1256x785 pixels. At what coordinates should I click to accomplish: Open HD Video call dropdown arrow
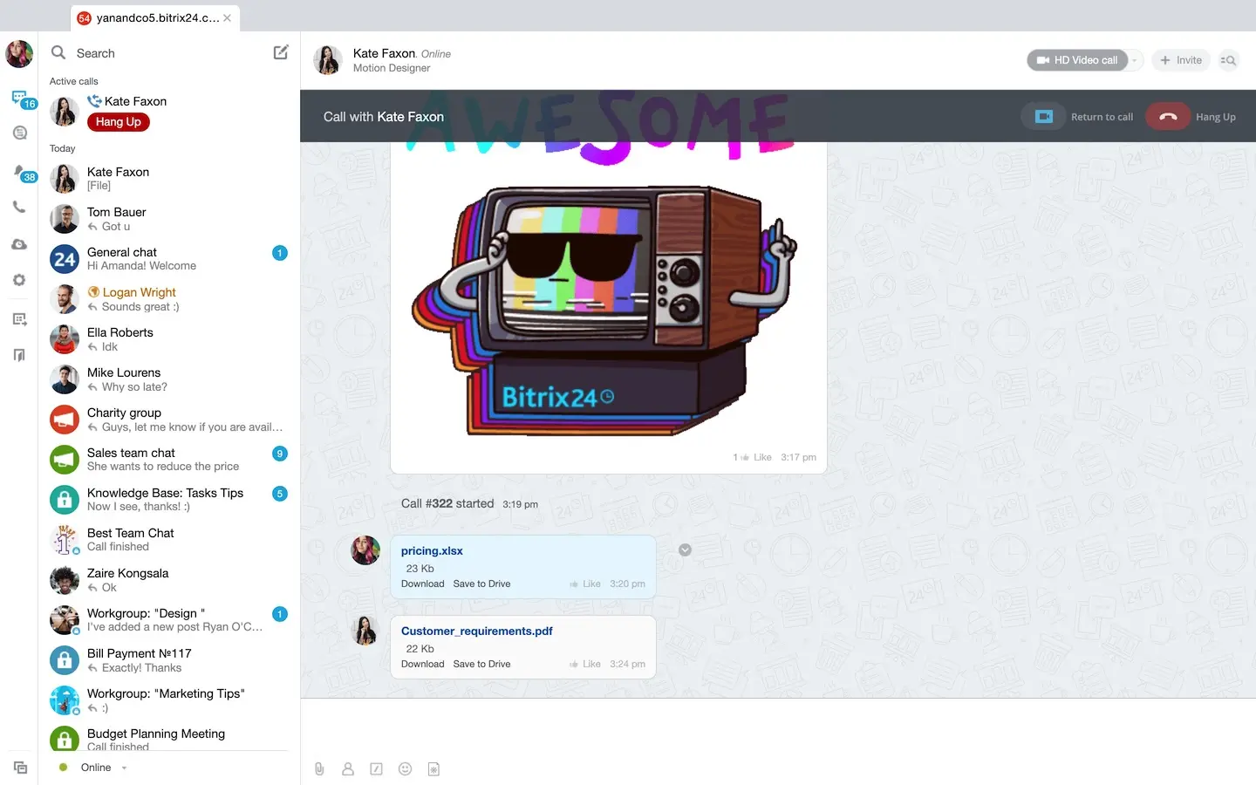(x=1134, y=60)
